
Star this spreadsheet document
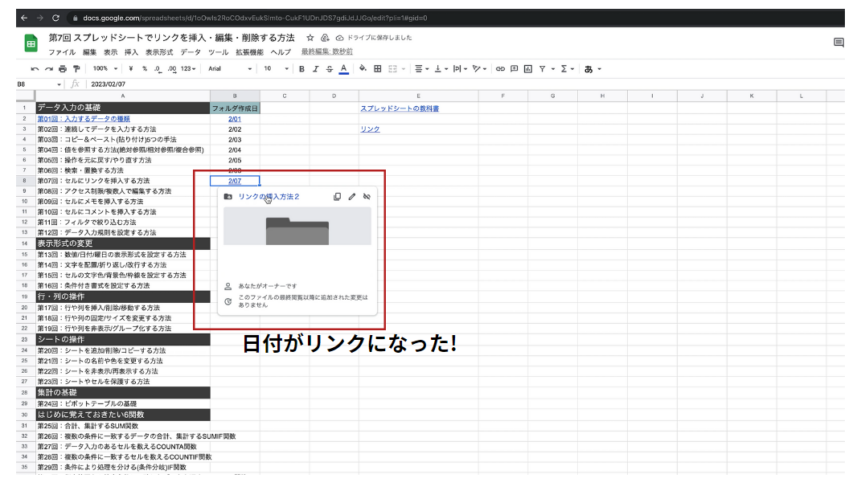310,38
